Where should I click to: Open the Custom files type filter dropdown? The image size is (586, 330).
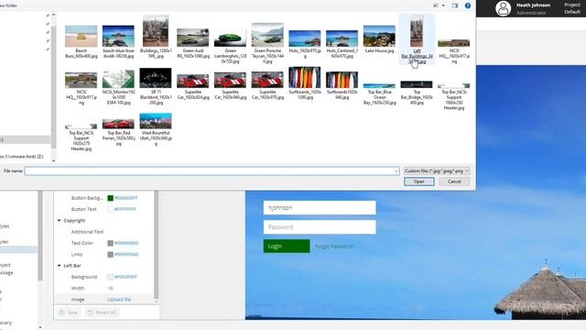tap(437, 171)
